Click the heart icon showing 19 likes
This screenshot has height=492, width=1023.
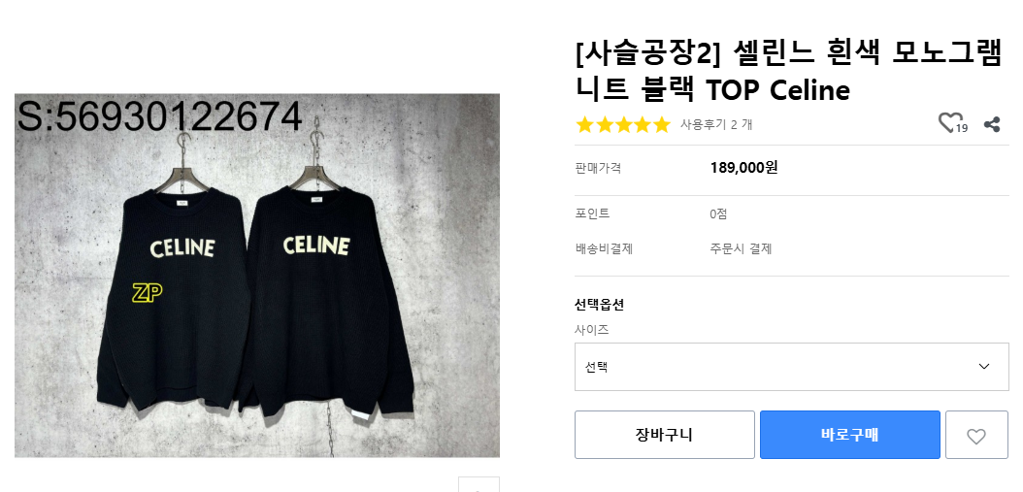coord(950,123)
